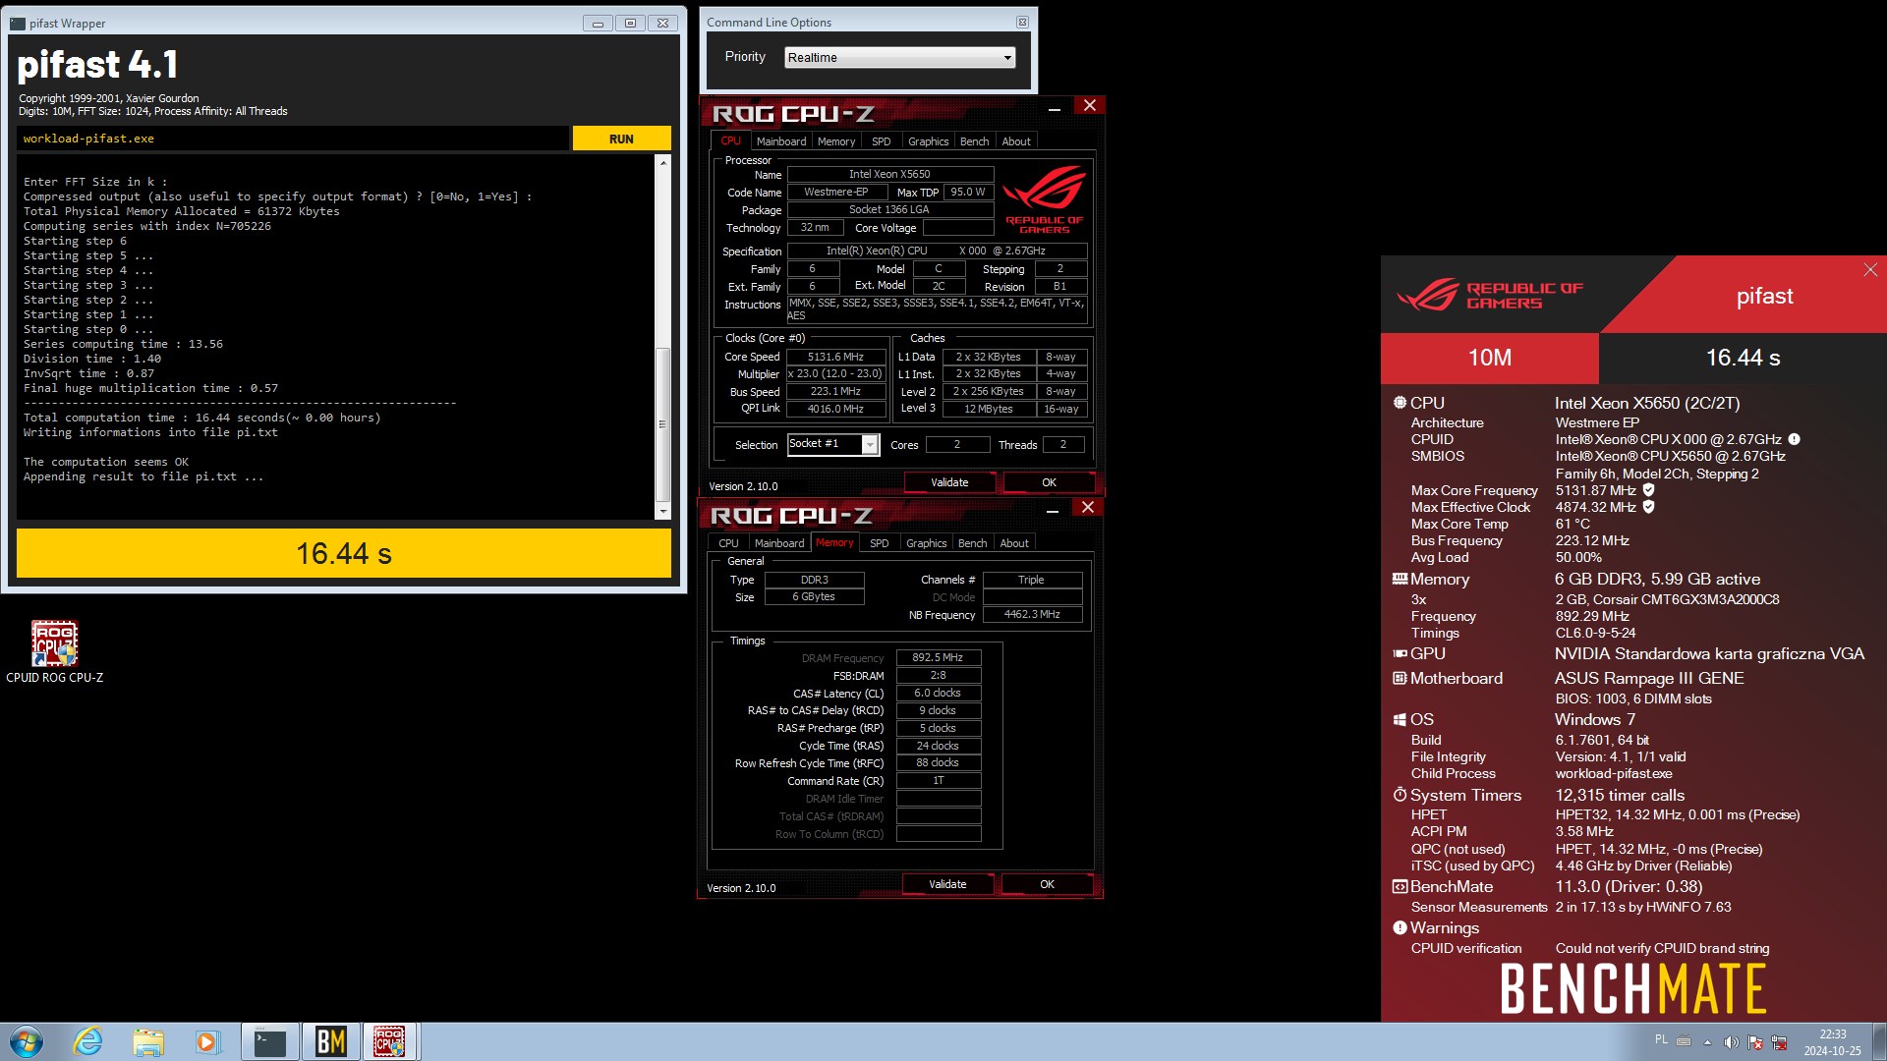Click the Memory section icon in BenchMate

coord(1400,579)
